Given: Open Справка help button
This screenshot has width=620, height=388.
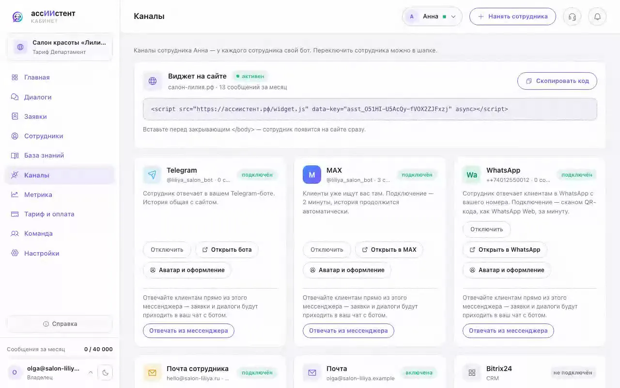Looking at the screenshot, I should click(60, 324).
